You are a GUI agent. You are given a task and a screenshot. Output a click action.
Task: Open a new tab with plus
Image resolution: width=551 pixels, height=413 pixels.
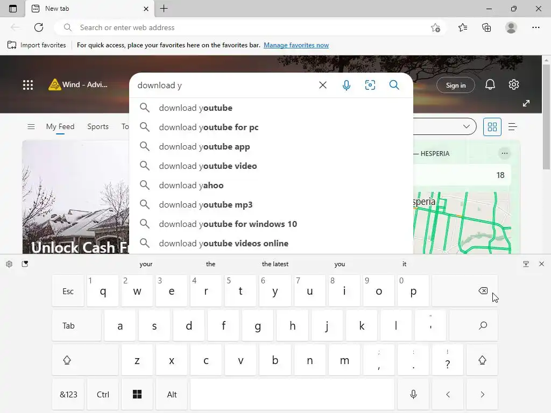coord(164,9)
